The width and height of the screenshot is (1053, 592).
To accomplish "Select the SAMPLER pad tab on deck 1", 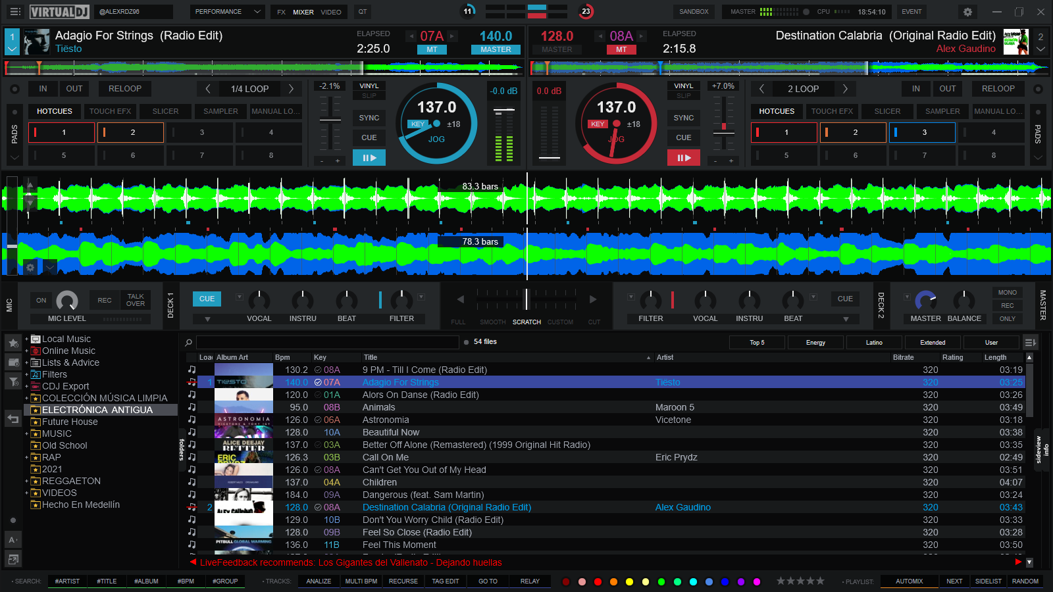I will pos(220,111).
